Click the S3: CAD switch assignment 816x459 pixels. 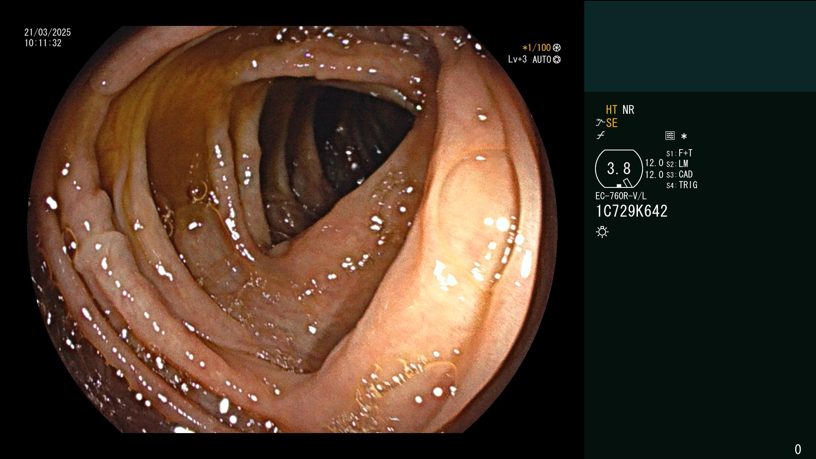[680, 174]
